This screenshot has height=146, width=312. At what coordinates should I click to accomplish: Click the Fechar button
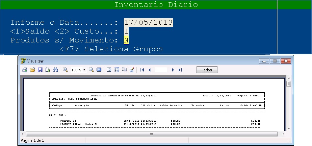pyautogui.click(x=207, y=70)
